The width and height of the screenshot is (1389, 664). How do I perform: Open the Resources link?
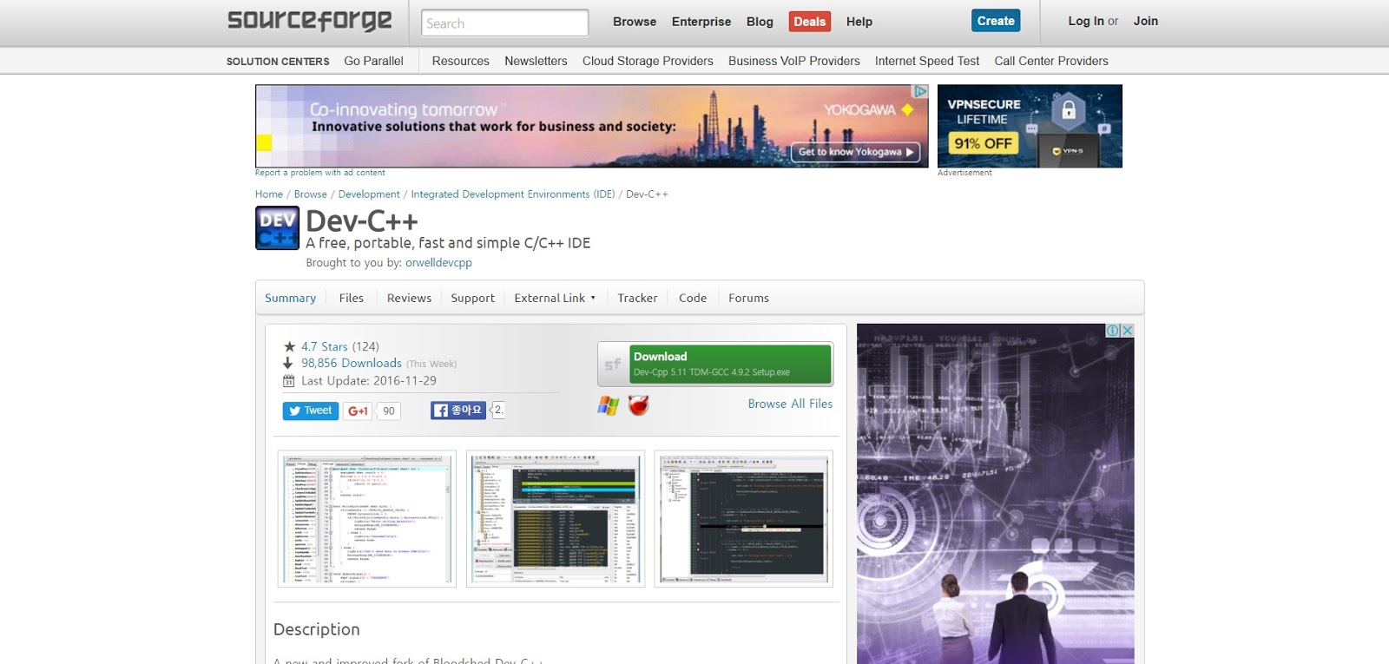coord(461,61)
